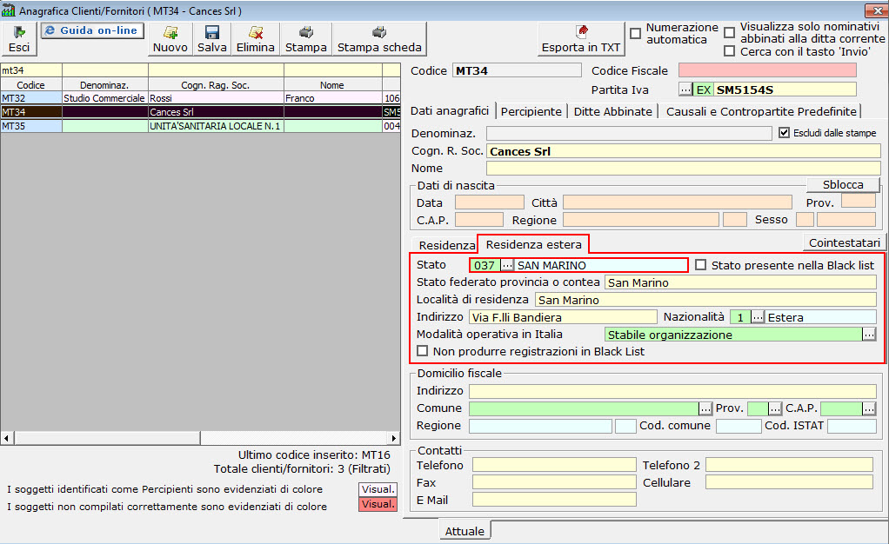Toggle Escludi dalle stampe checkbox
The height and width of the screenshot is (544, 889).
[784, 133]
